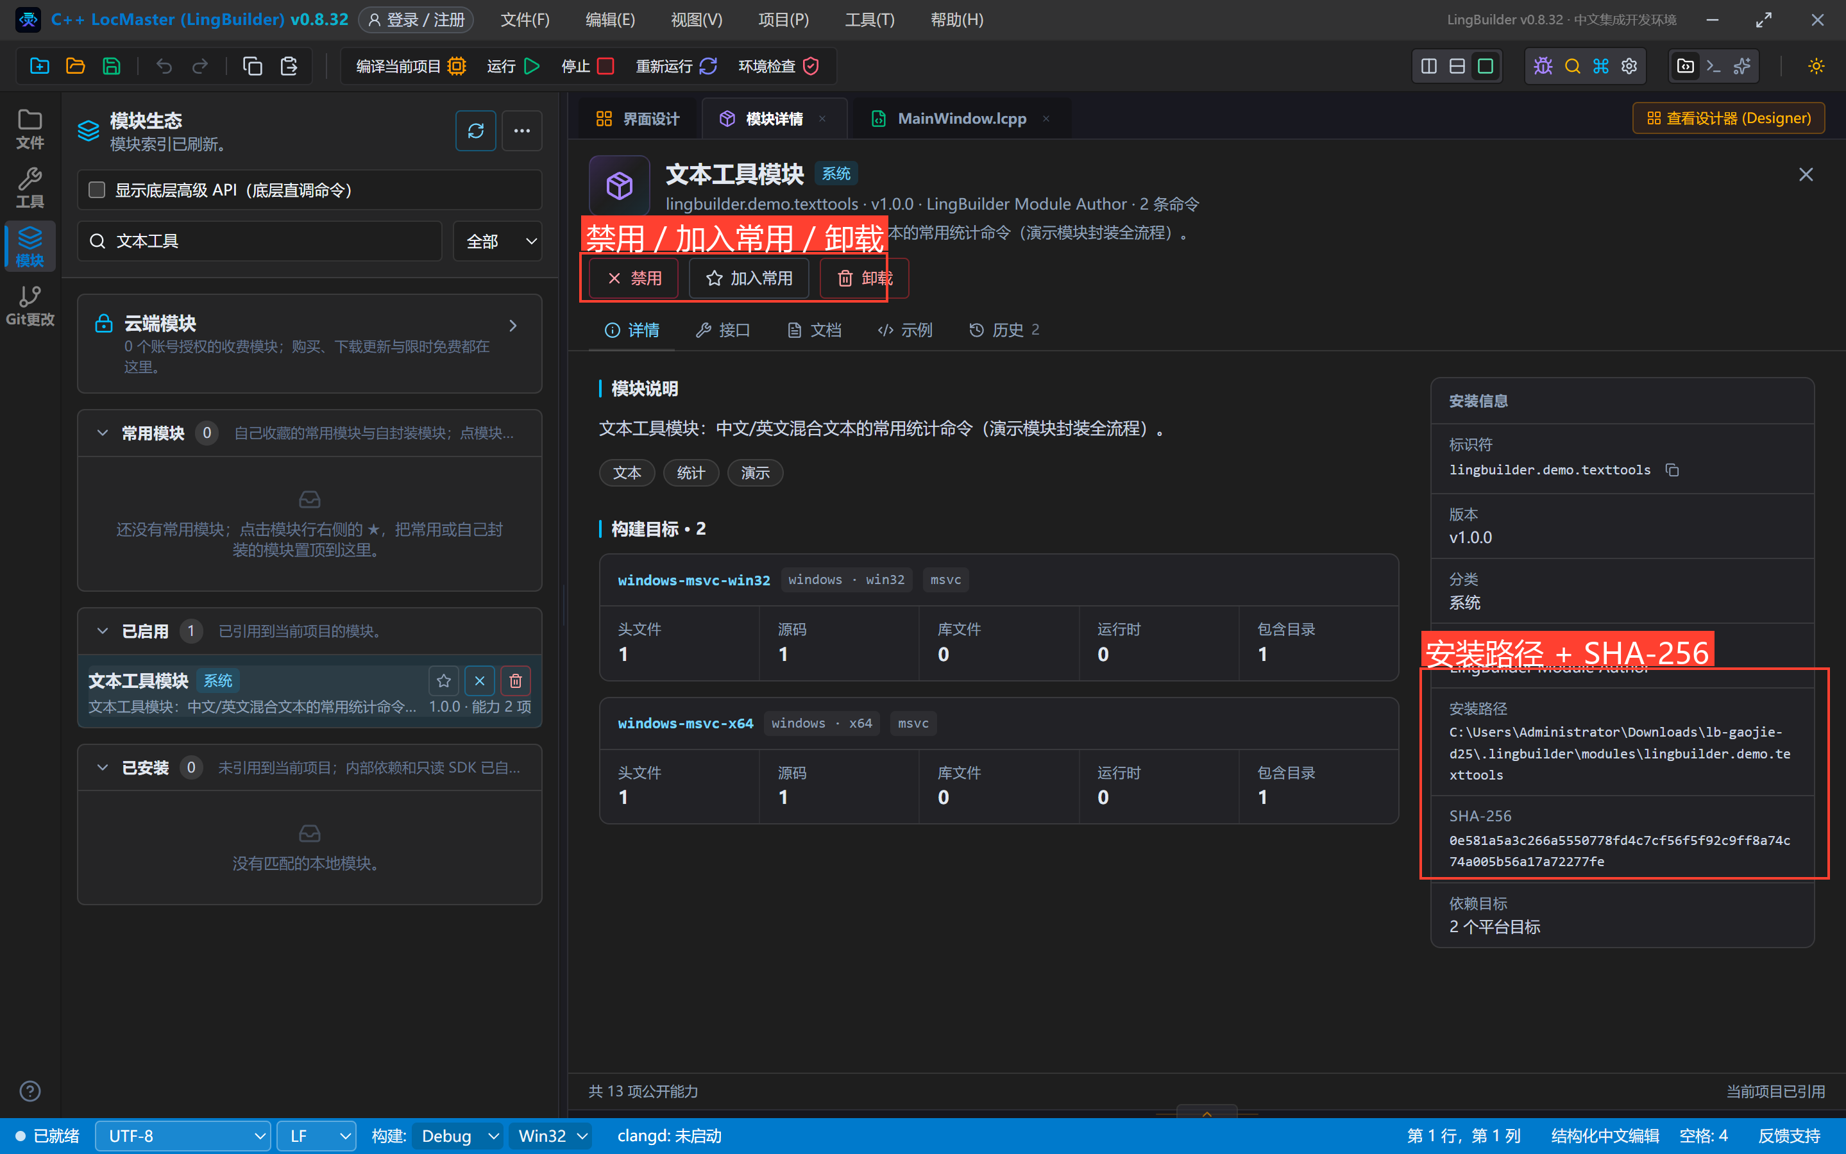Open the Git更改 sidebar panel
This screenshot has height=1154, width=1846.
30,306
